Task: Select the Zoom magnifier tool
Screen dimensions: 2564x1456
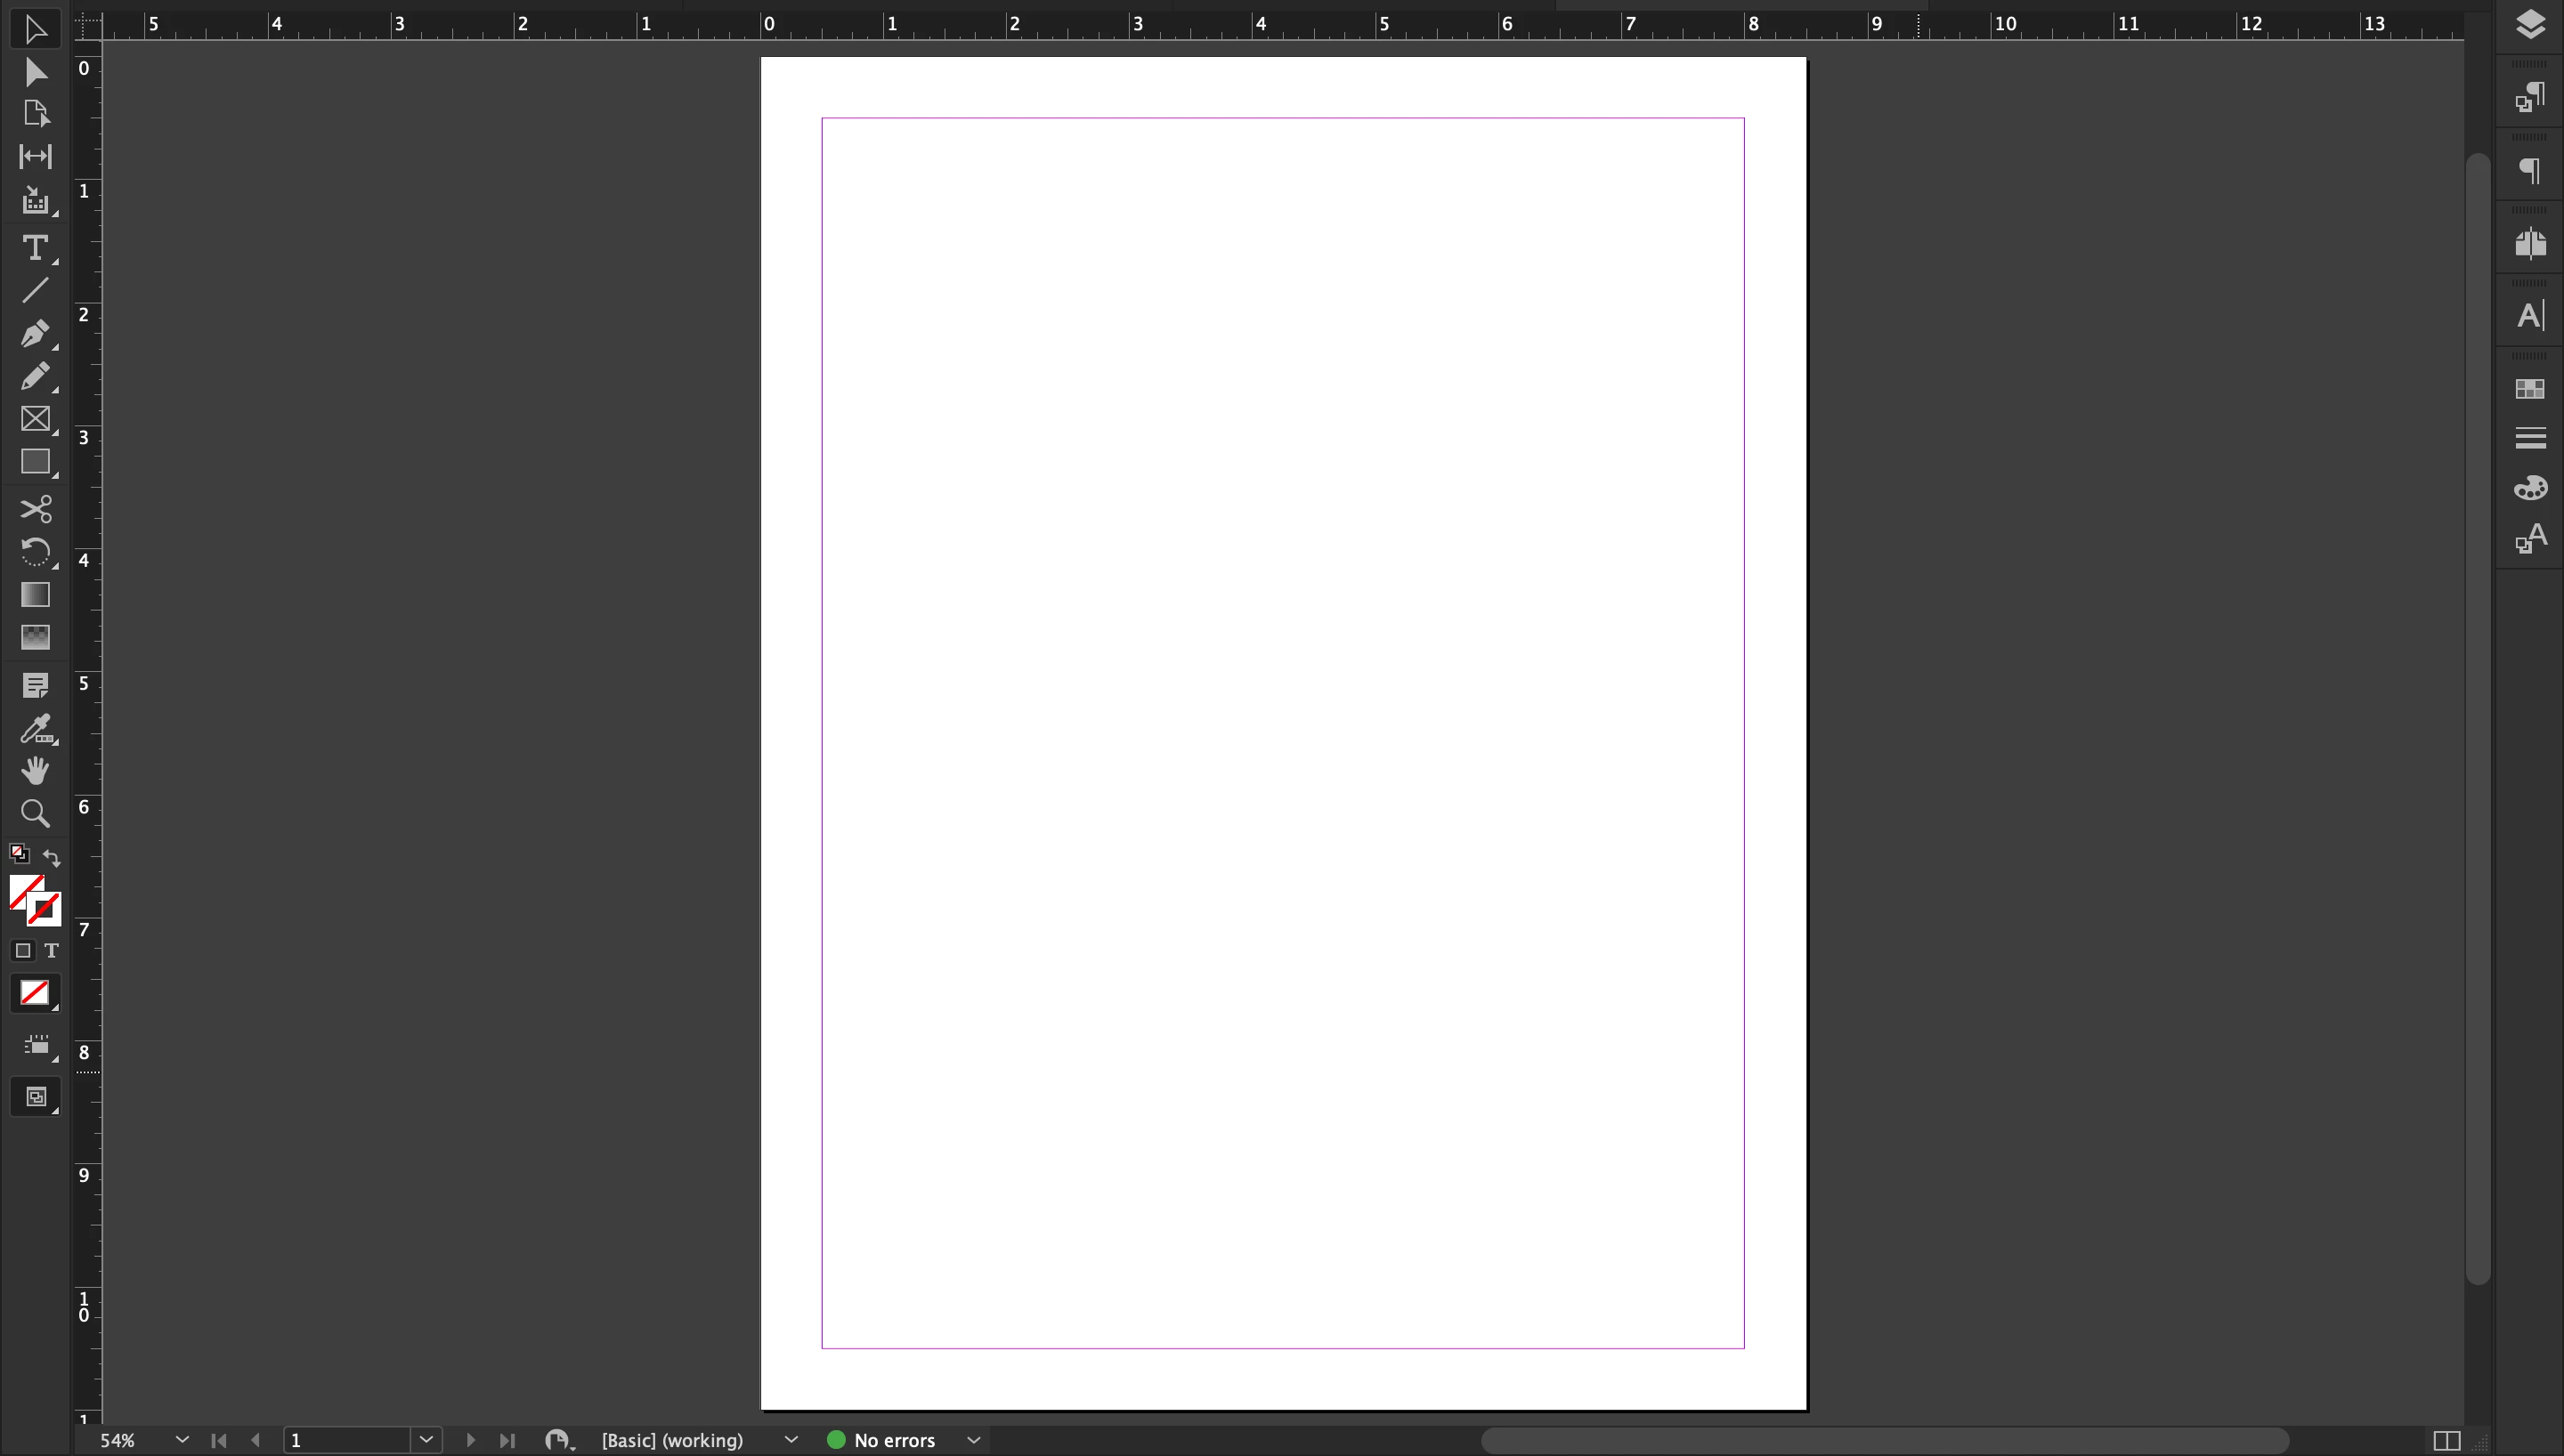Action: (x=35, y=814)
